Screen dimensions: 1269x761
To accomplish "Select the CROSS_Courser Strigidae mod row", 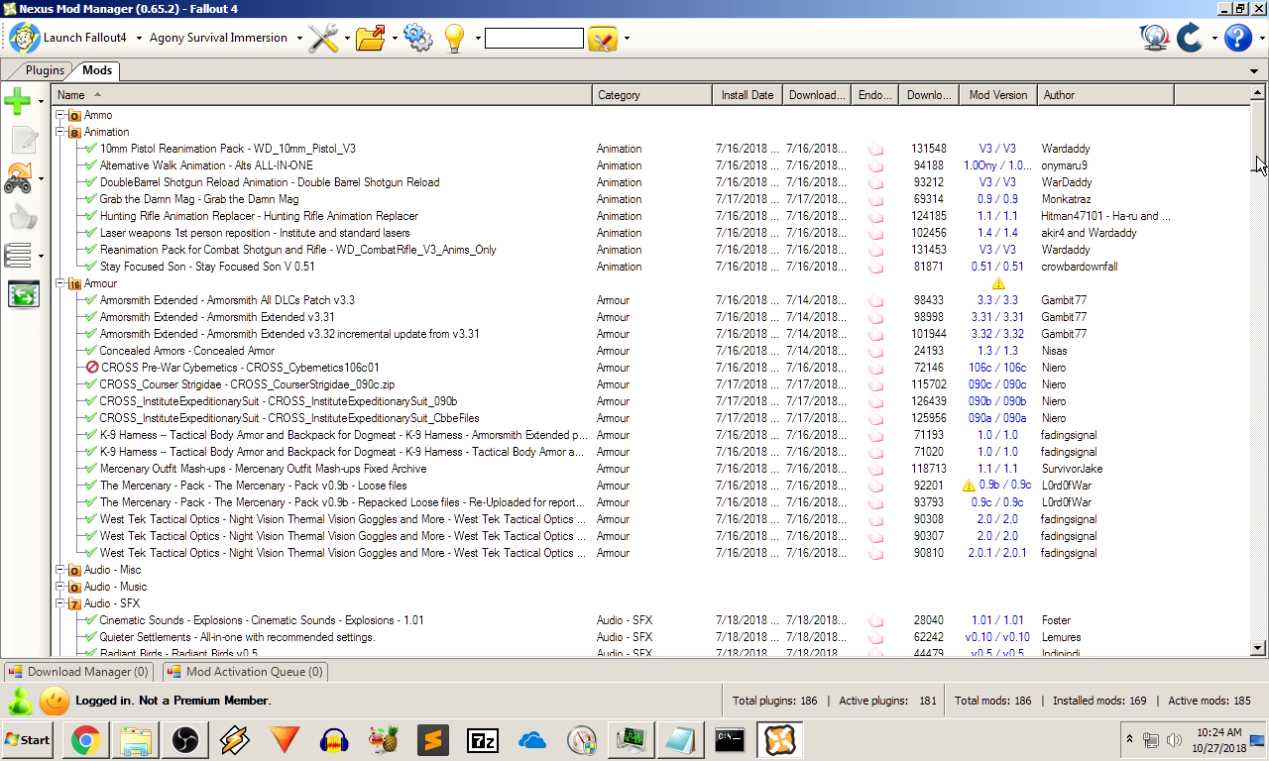I will click(x=650, y=384).
